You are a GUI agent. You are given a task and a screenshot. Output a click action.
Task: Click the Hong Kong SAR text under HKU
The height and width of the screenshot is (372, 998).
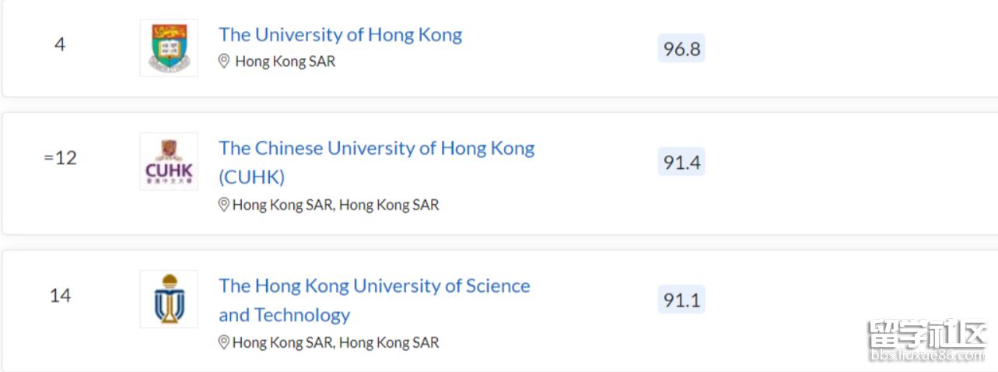pos(285,61)
